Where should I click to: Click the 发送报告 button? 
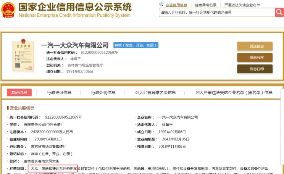[255, 46]
